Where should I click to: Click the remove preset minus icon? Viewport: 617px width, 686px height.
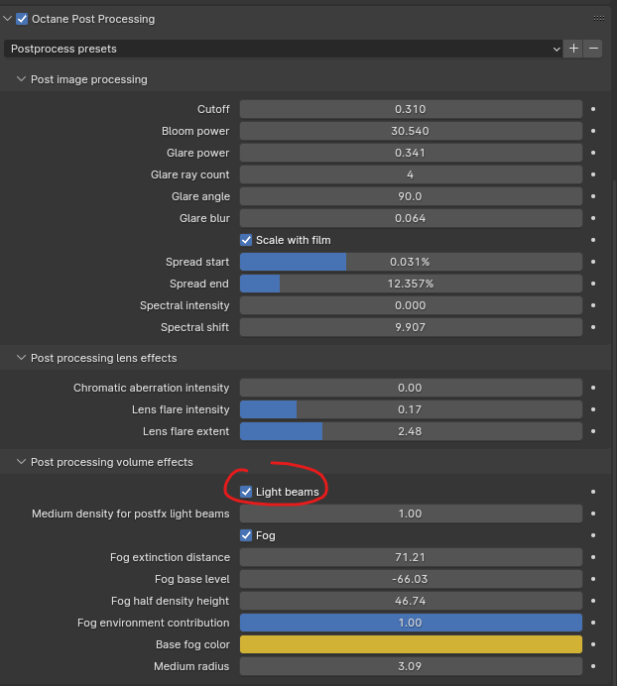coord(593,48)
